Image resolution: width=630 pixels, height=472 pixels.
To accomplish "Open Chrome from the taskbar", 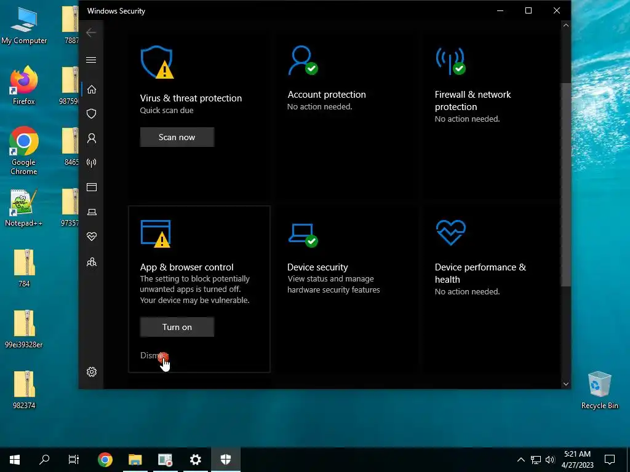I will click(105, 460).
